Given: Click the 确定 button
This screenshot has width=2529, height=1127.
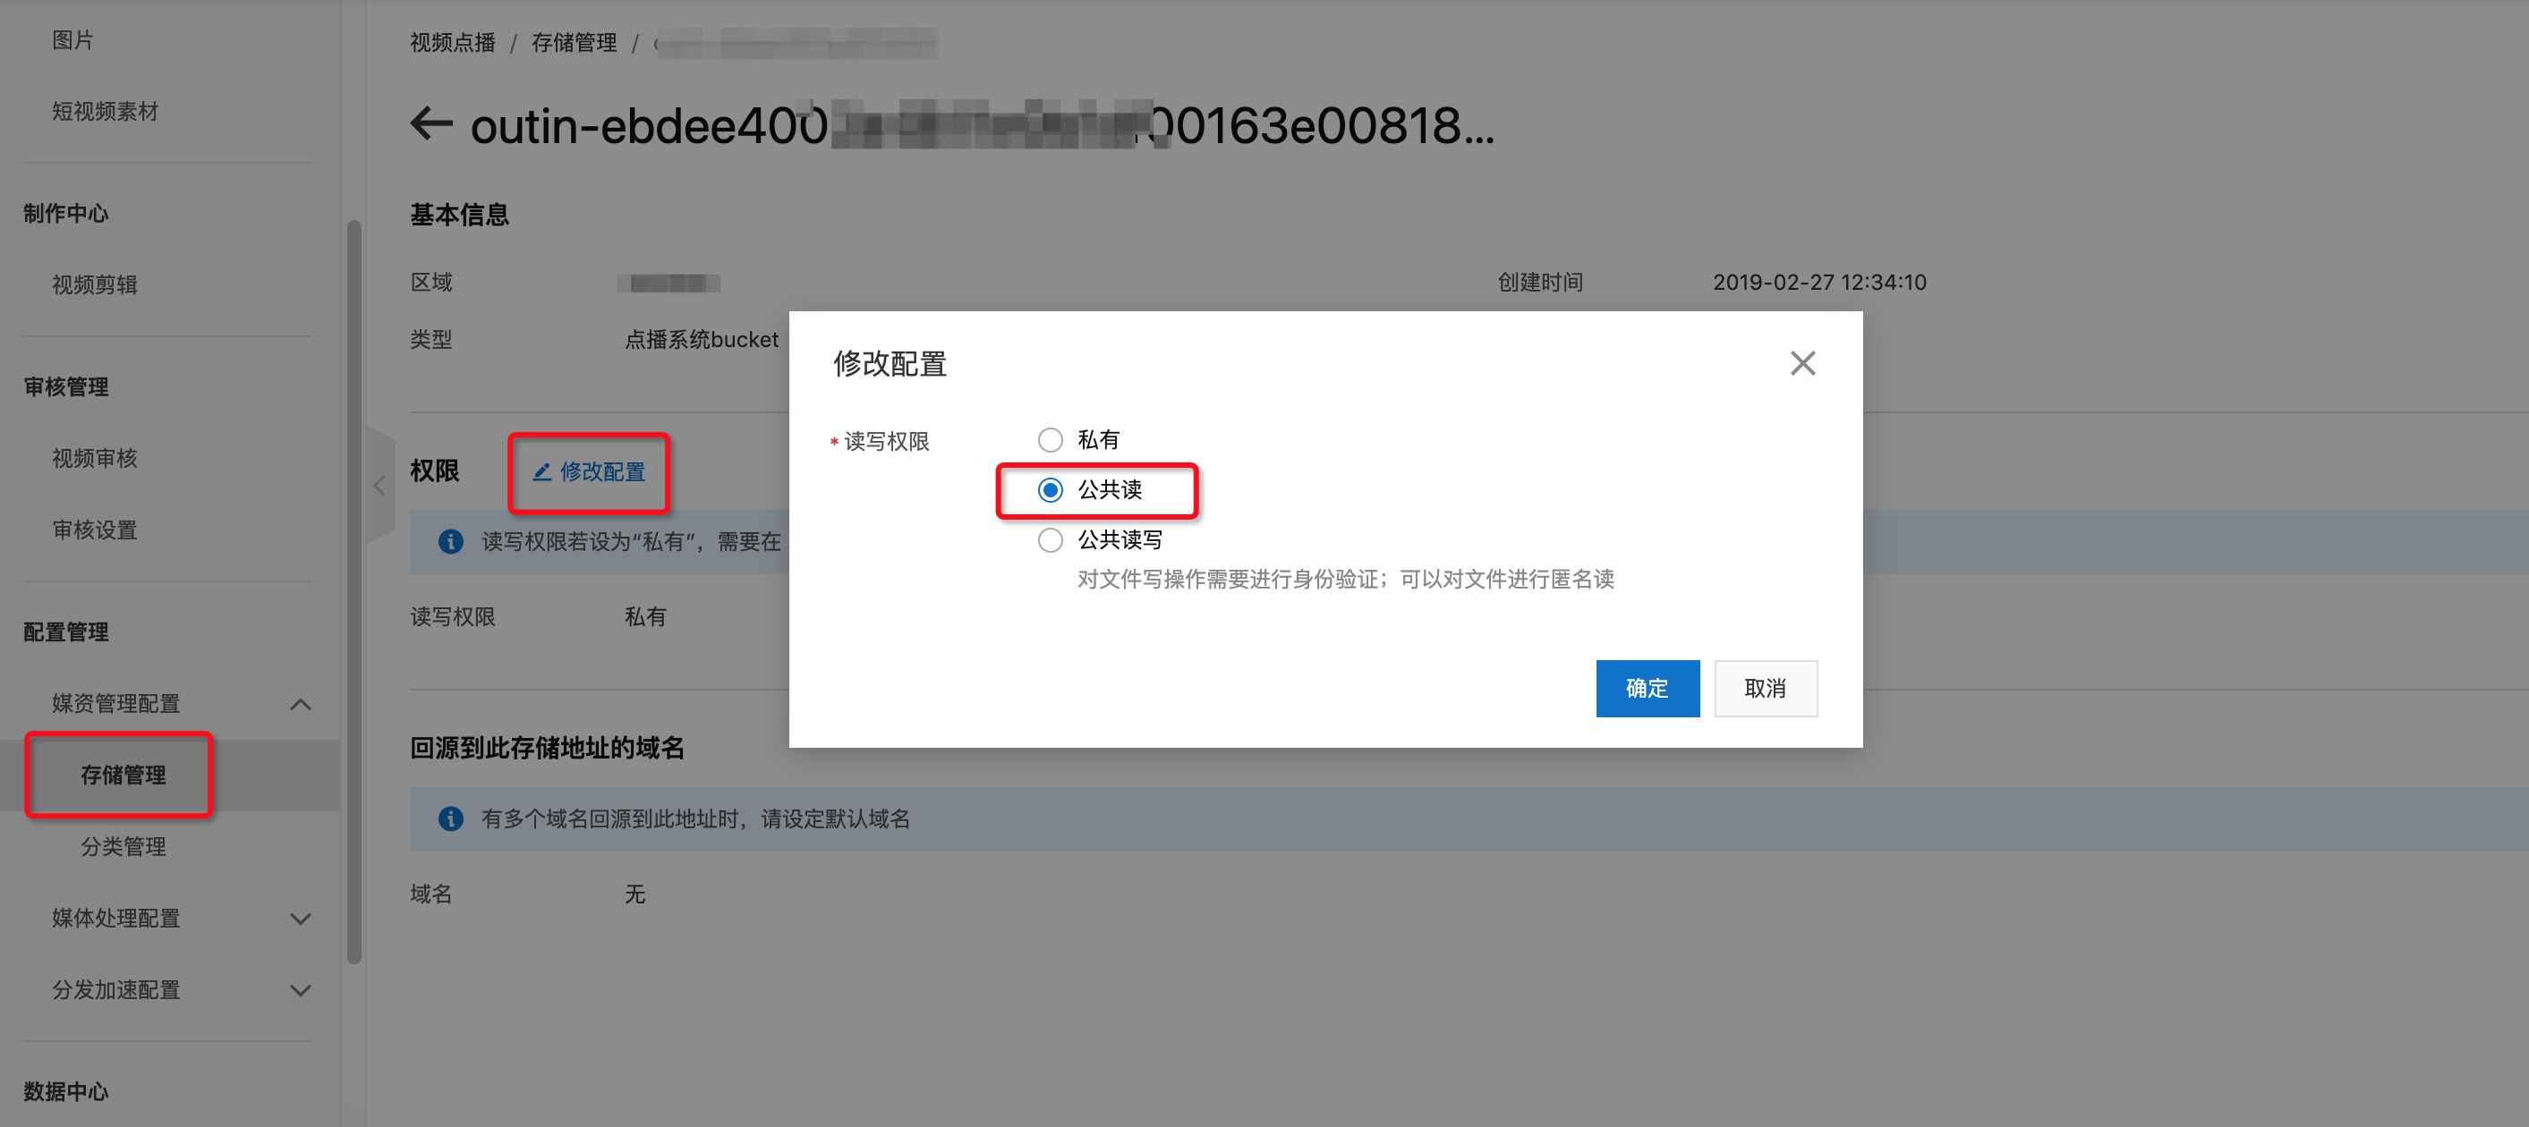Looking at the screenshot, I should coord(1648,689).
